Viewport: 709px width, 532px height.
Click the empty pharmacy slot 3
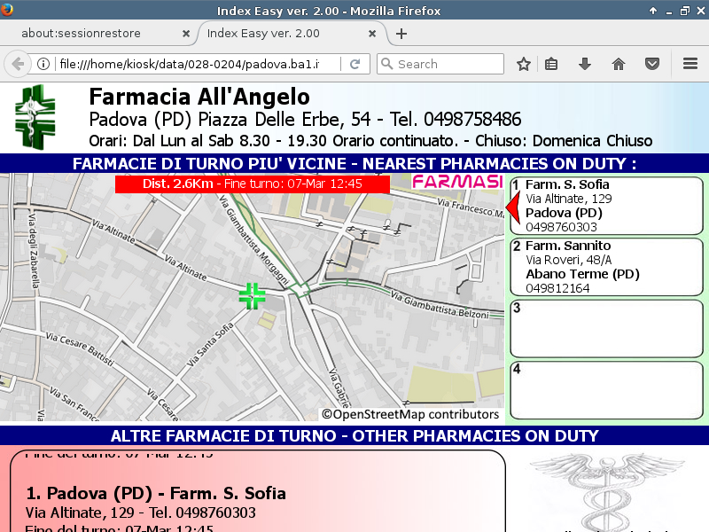tap(607, 327)
